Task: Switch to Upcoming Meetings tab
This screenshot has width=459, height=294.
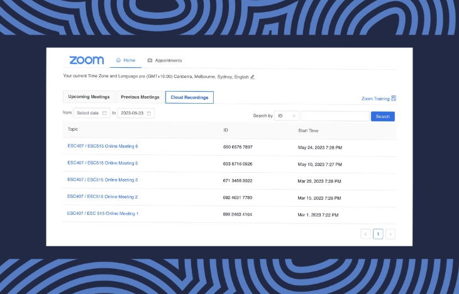Action: [89, 97]
